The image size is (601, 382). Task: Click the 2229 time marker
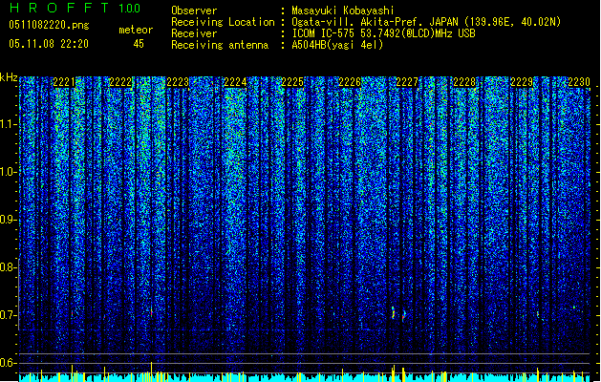point(522,82)
